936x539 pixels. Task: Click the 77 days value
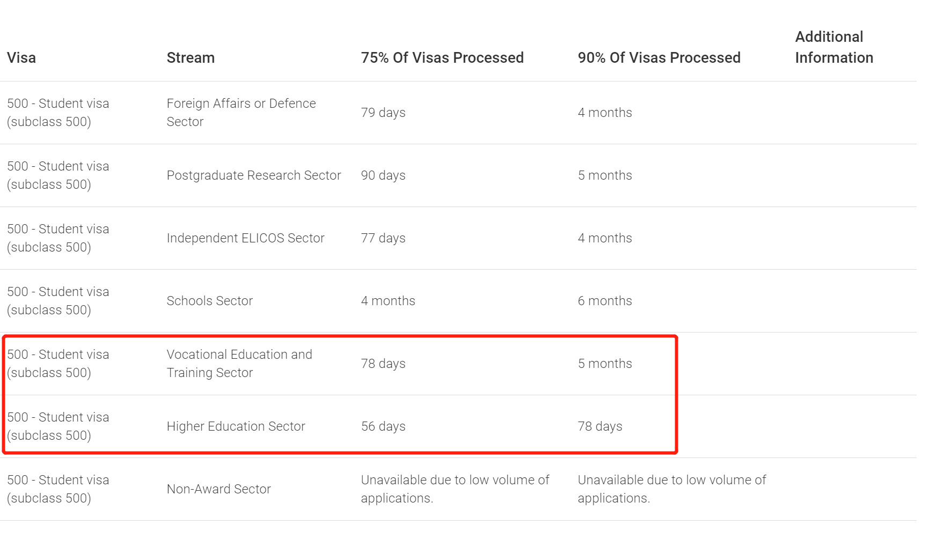[x=383, y=238]
